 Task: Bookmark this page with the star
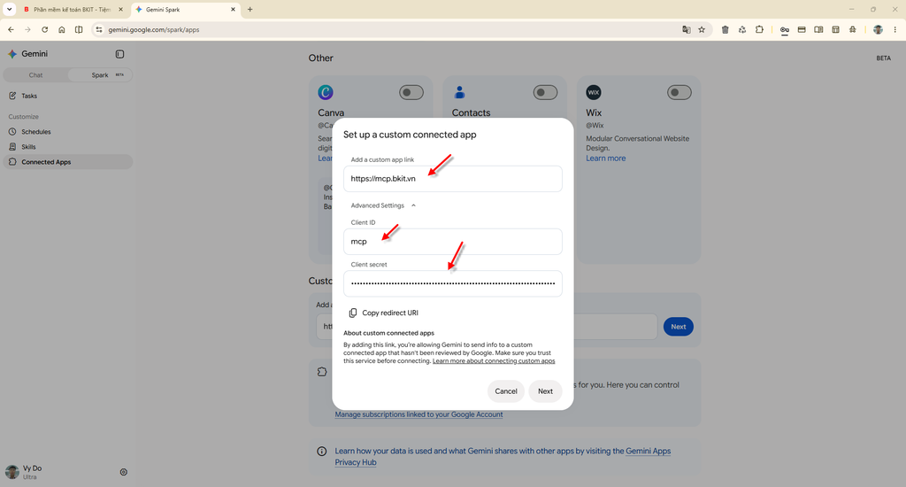coord(702,29)
